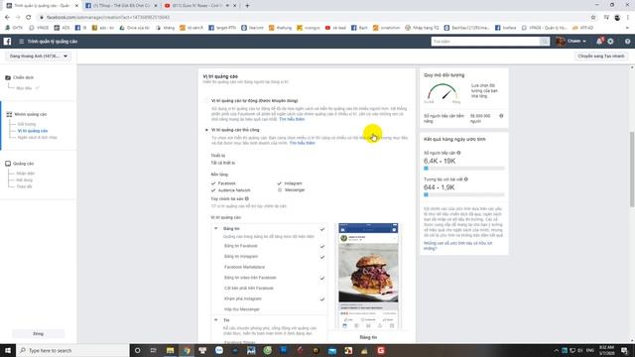Toggle the Bảng tin group checkmark
Image resolution: width=635 pixels, height=357 pixels.
pyautogui.click(x=322, y=229)
